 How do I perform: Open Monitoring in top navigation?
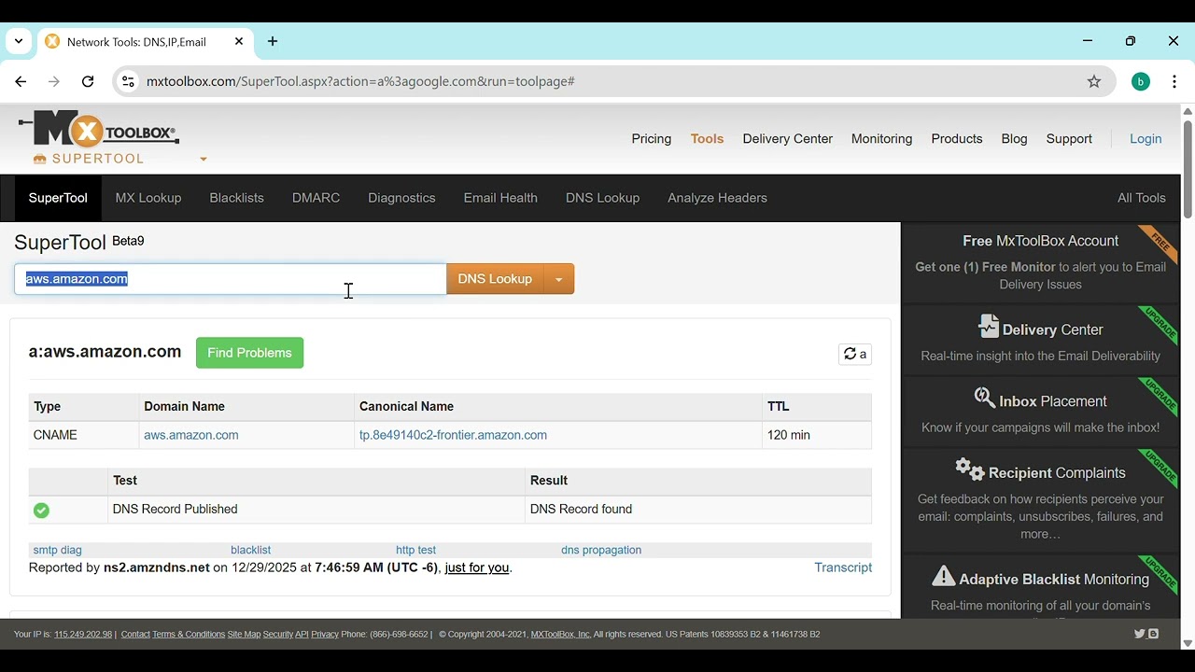coord(881,139)
